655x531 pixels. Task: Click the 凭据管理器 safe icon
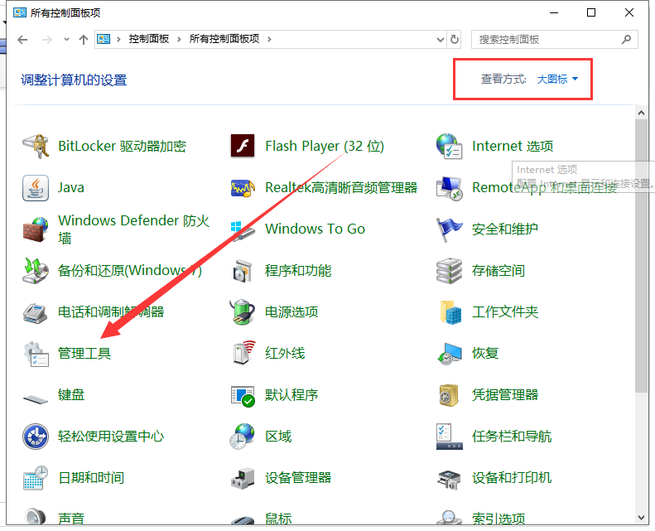[450, 395]
